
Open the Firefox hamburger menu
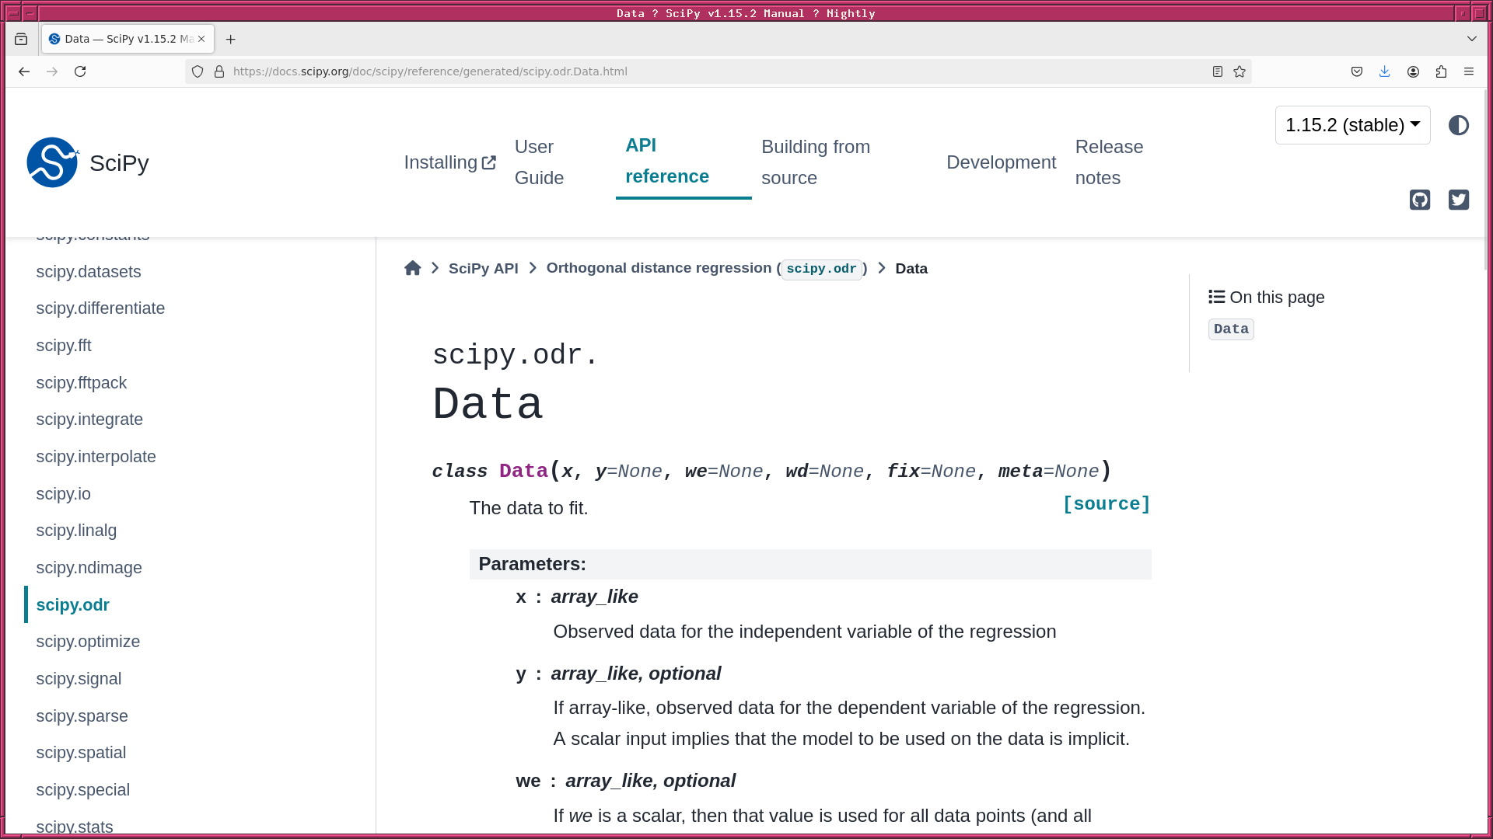1469,71
